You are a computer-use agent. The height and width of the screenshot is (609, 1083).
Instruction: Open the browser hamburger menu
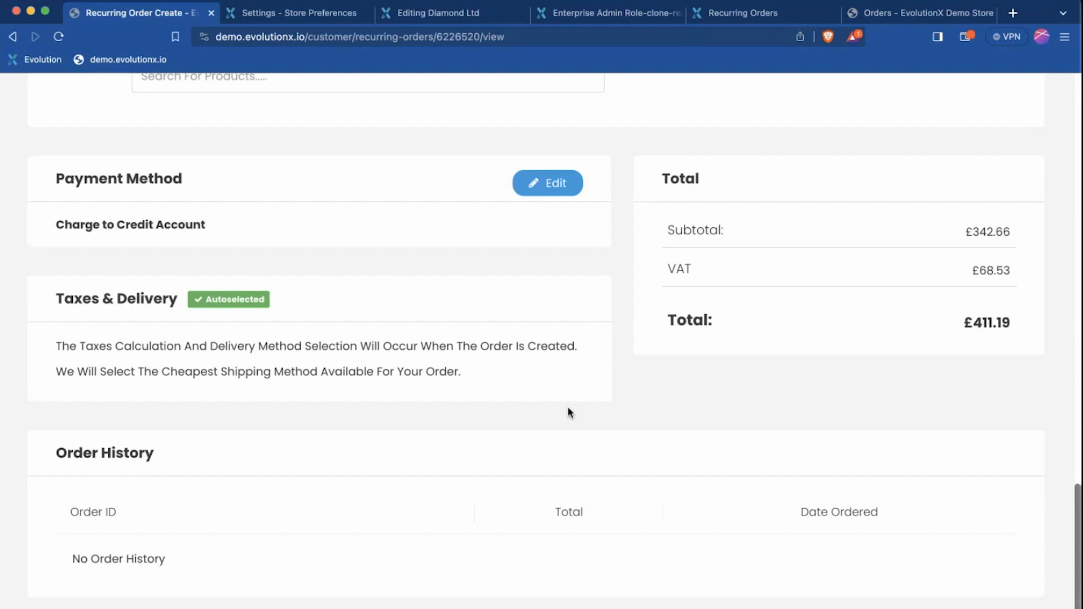(x=1064, y=37)
